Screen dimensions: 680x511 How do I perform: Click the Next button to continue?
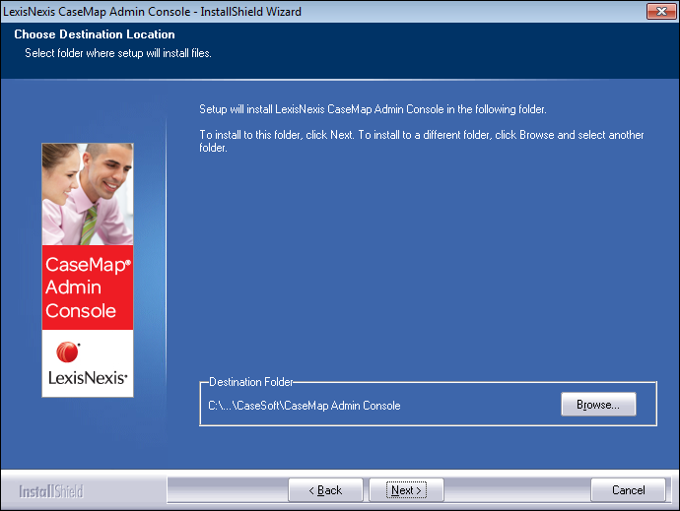click(x=406, y=489)
